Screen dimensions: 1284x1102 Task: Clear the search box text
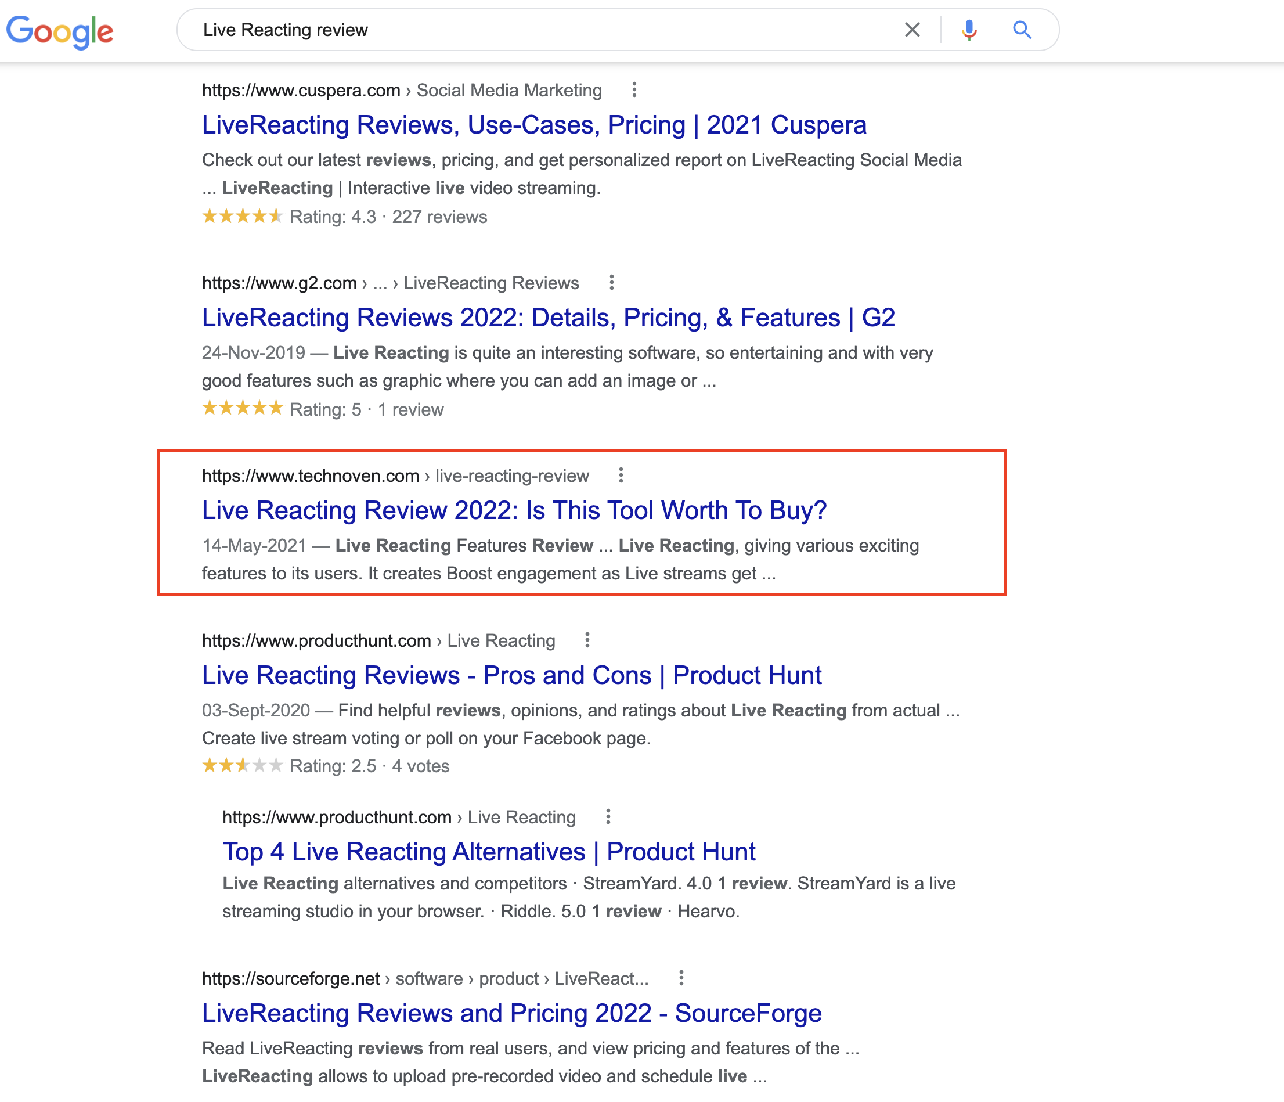911,30
